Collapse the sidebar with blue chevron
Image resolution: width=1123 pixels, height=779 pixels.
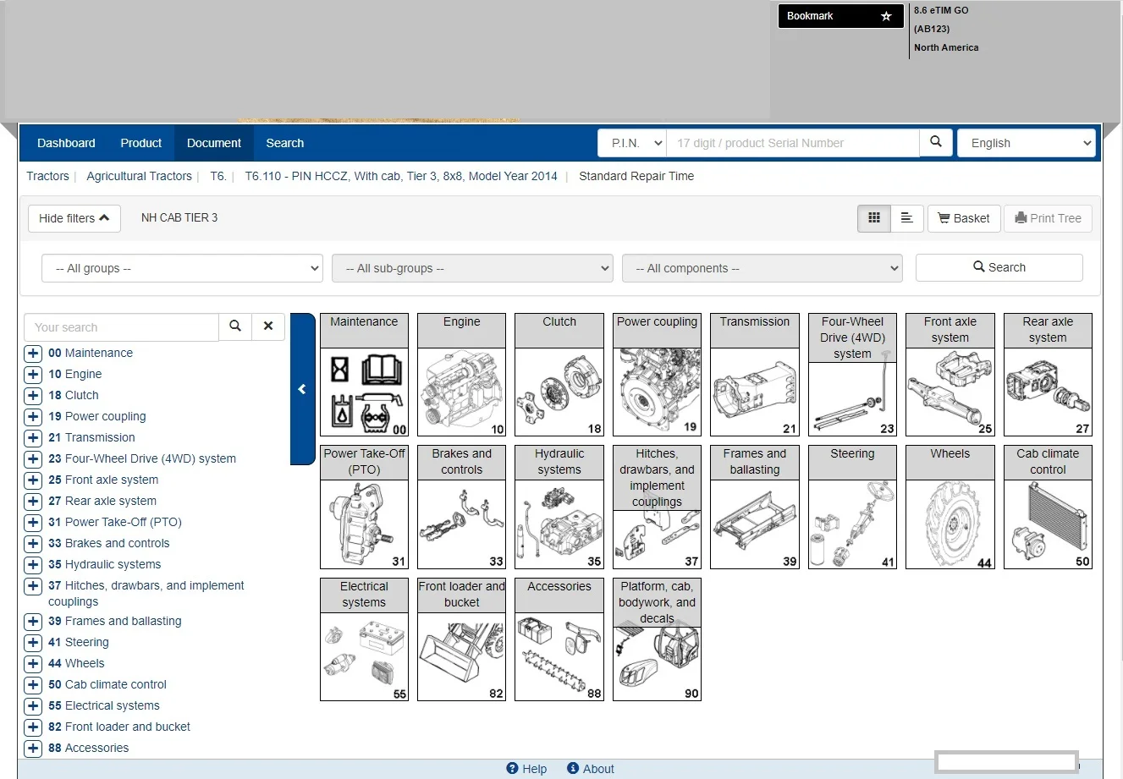pyautogui.click(x=302, y=389)
